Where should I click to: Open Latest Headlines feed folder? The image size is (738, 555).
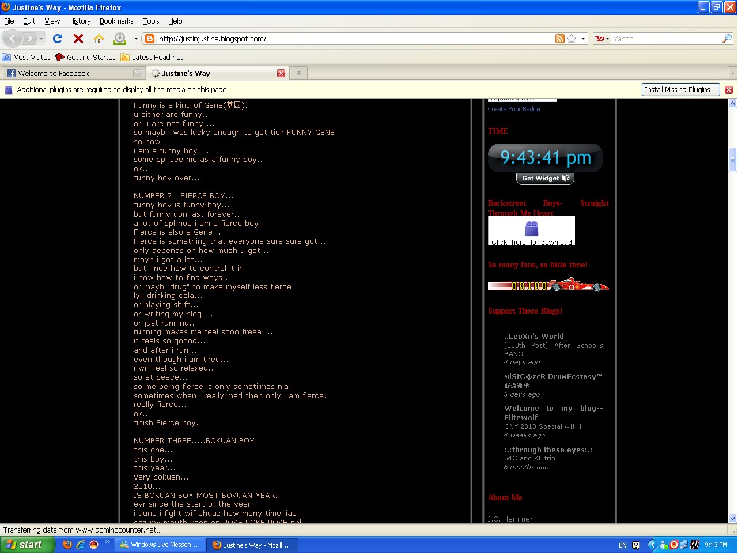point(152,57)
